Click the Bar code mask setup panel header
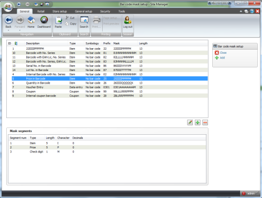 tap(235, 46)
